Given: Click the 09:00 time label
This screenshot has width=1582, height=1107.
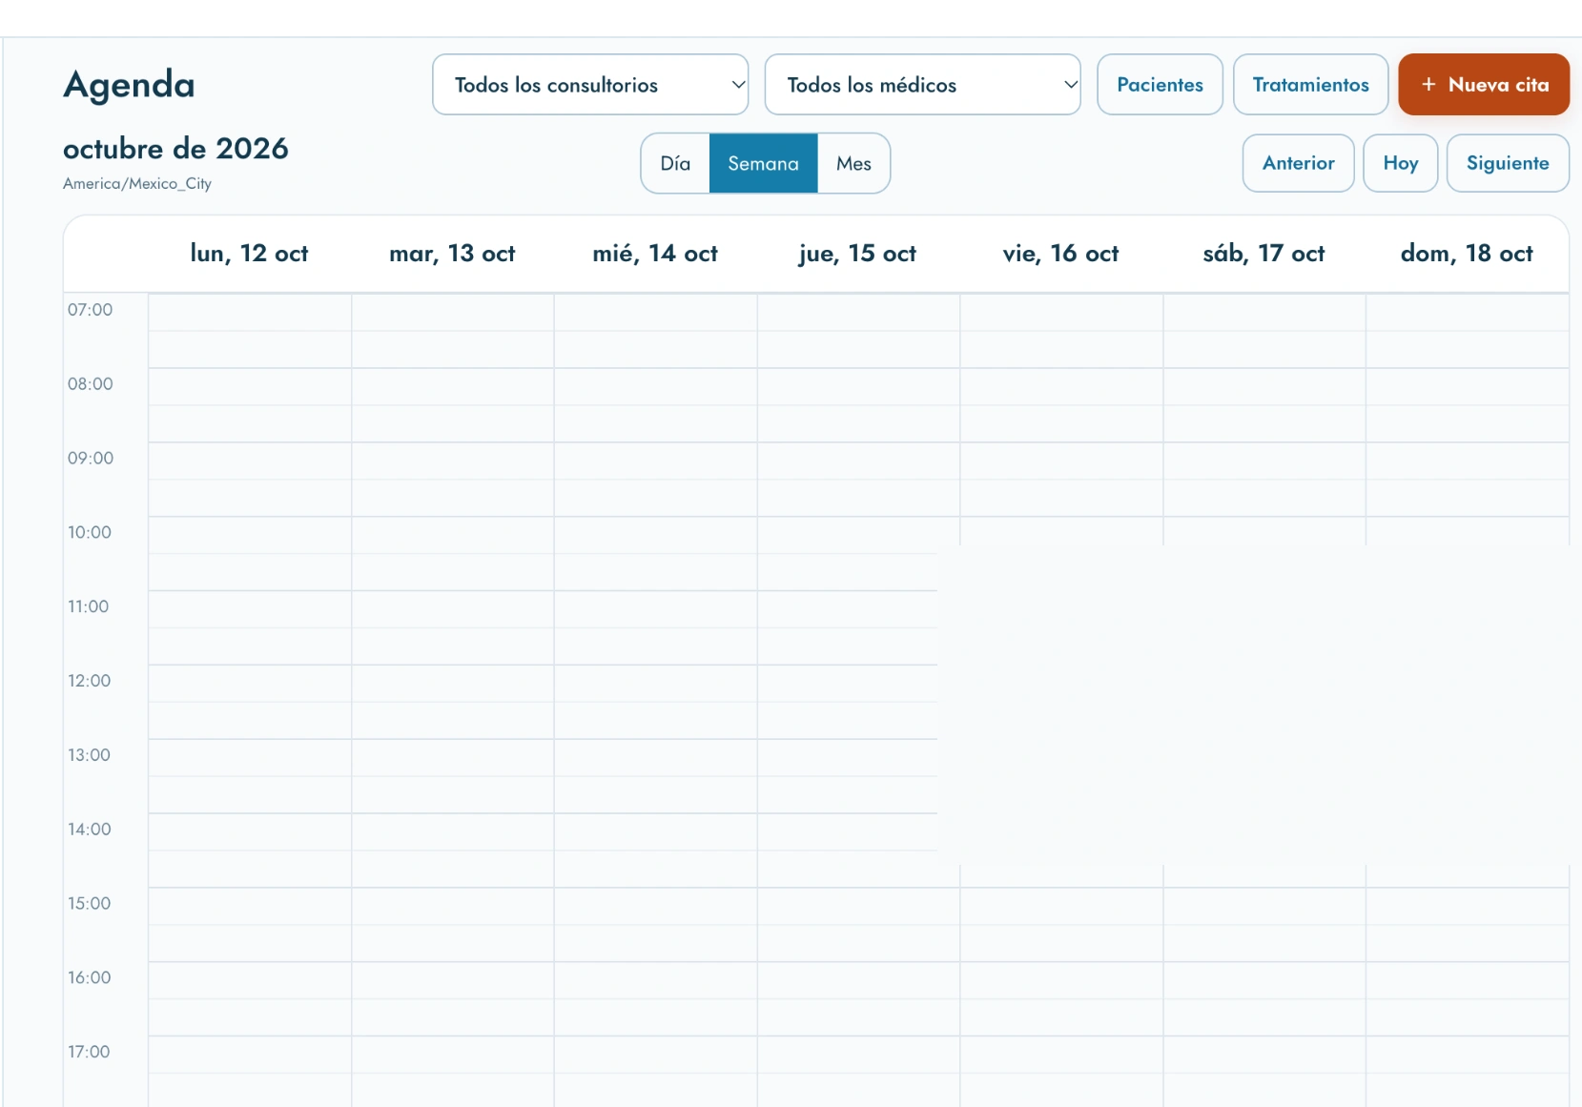Looking at the screenshot, I should 90,459.
